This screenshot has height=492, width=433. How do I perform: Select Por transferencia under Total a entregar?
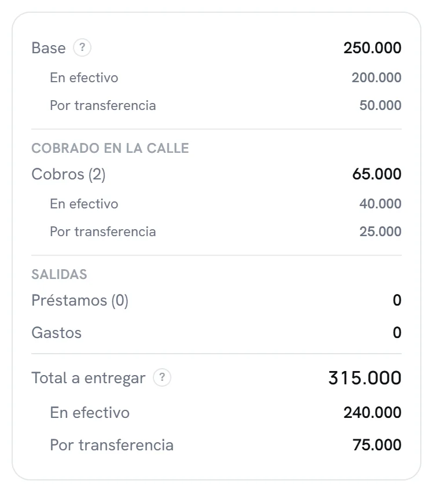(112, 445)
